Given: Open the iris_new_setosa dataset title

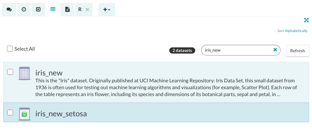Looking at the screenshot, I should pos(61,114).
